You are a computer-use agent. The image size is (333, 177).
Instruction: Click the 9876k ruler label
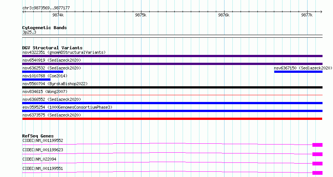coord(224,15)
